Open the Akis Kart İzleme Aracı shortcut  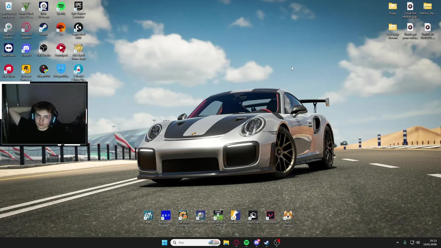coord(78,52)
